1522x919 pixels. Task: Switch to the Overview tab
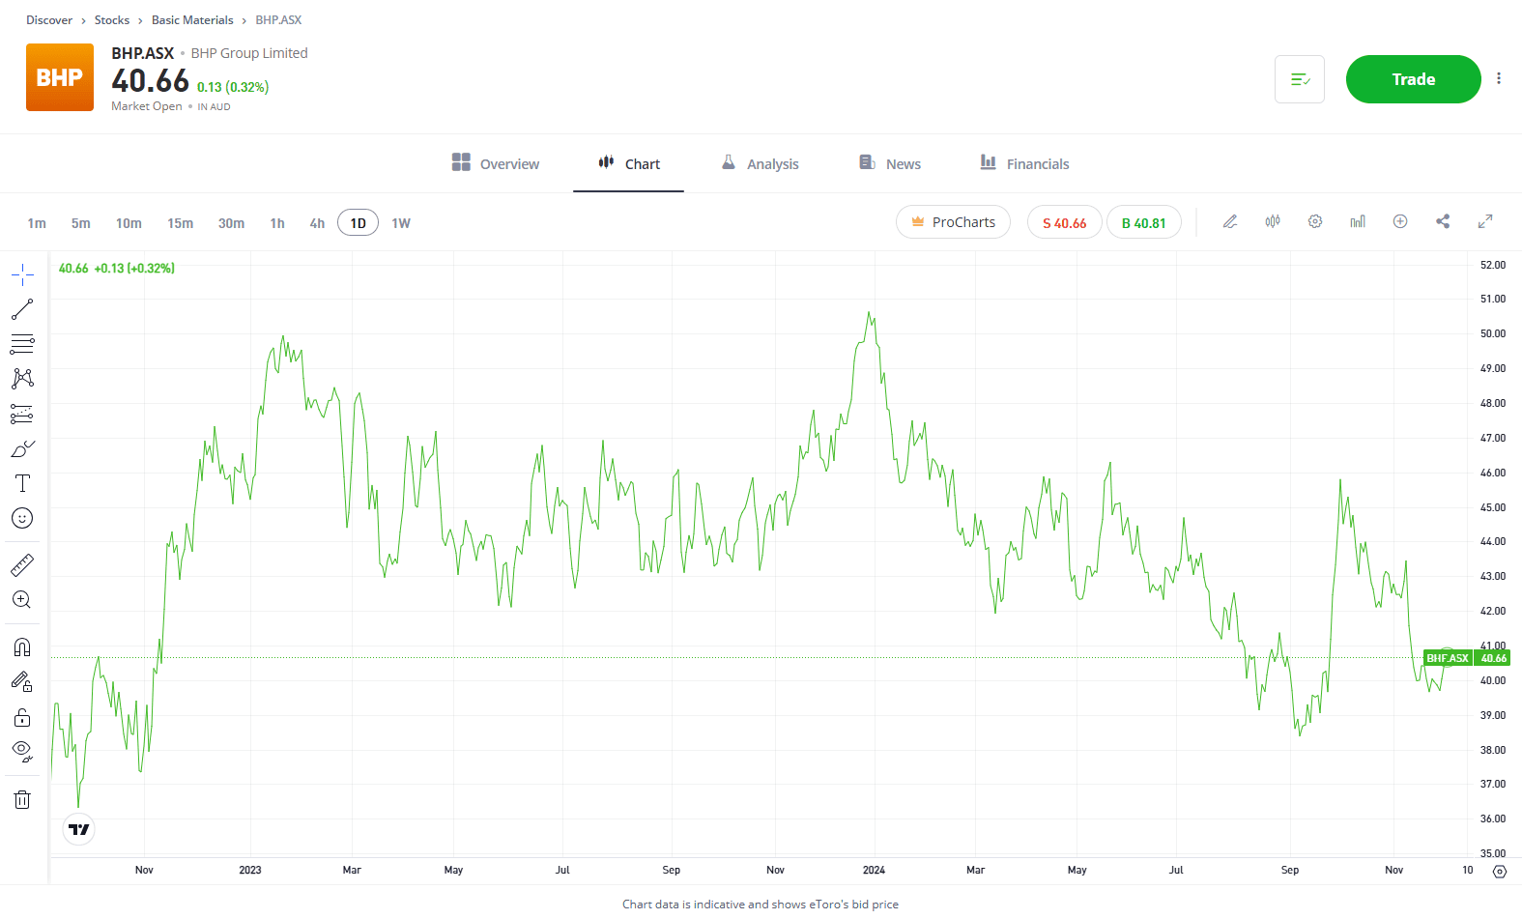pyautogui.click(x=495, y=163)
